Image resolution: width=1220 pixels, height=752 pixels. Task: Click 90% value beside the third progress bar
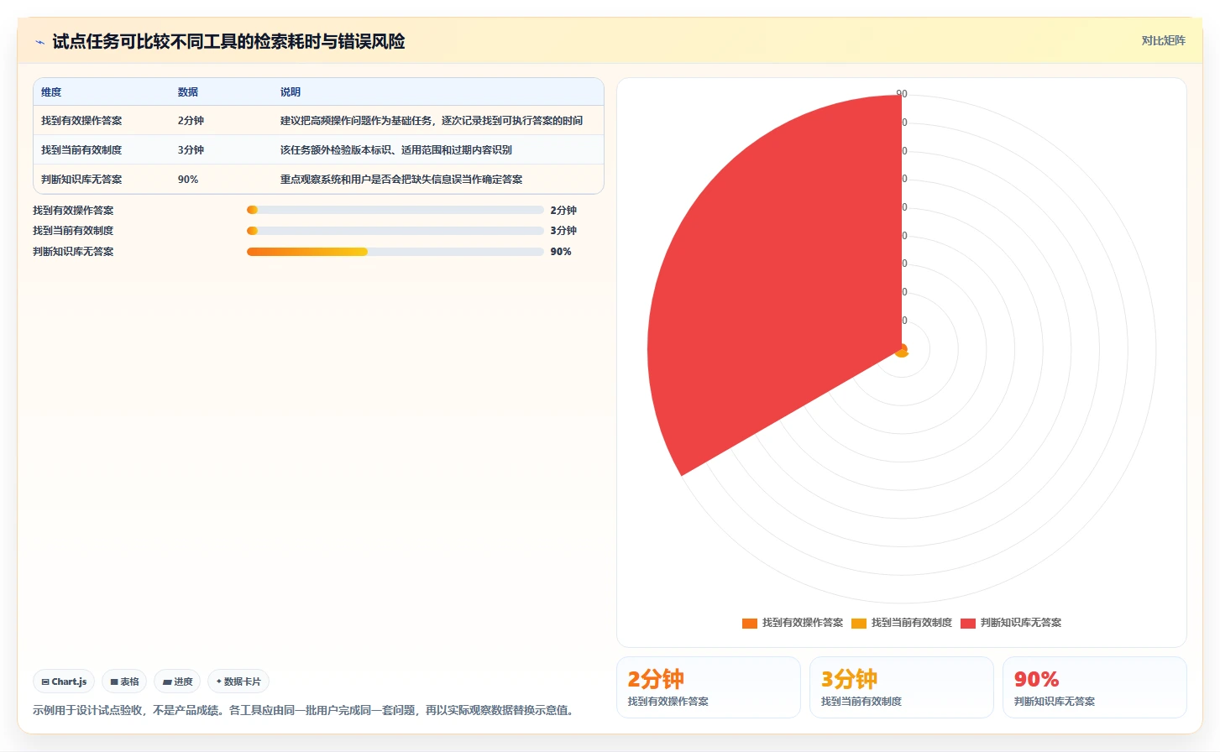pos(561,252)
